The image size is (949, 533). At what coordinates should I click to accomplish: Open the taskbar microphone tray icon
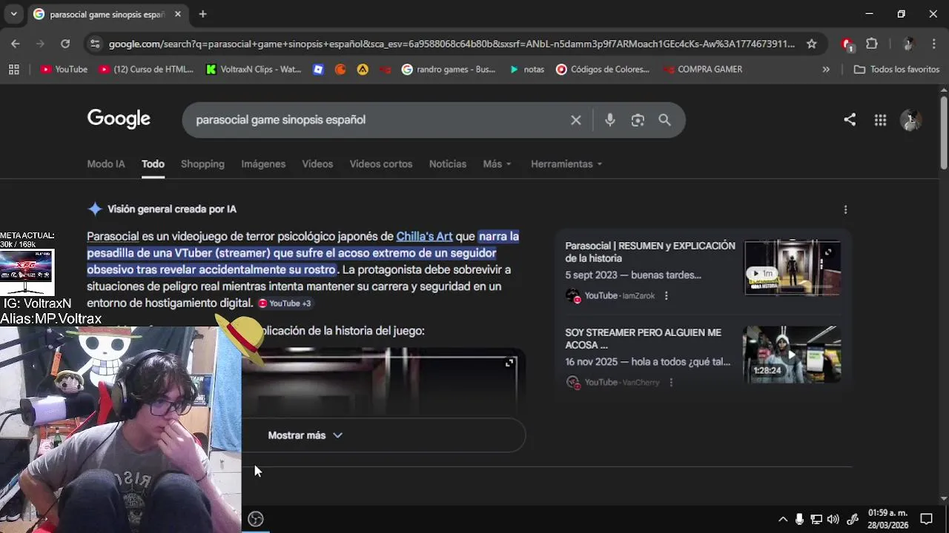(799, 519)
